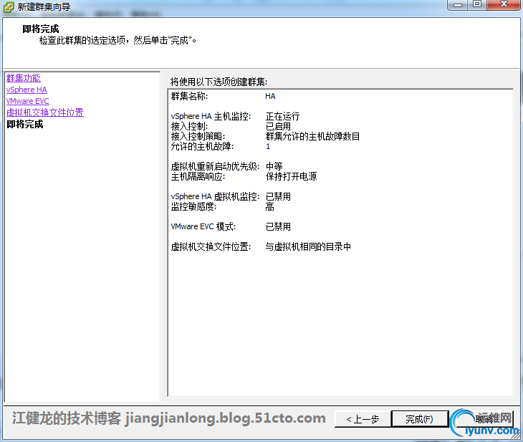Click the 中等 priority value
523x442 pixels.
point(274,166)
